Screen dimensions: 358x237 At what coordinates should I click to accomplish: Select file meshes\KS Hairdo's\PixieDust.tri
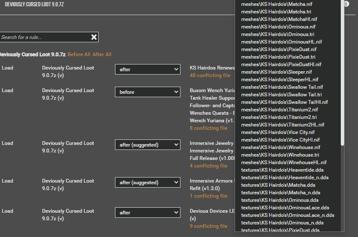(278, 57)
